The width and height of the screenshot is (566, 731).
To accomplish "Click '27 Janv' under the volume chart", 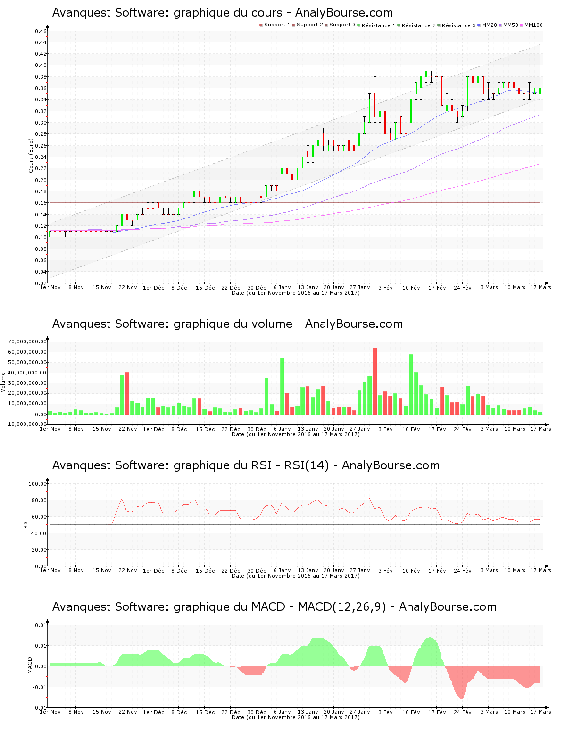I will [x=360, y=429].
